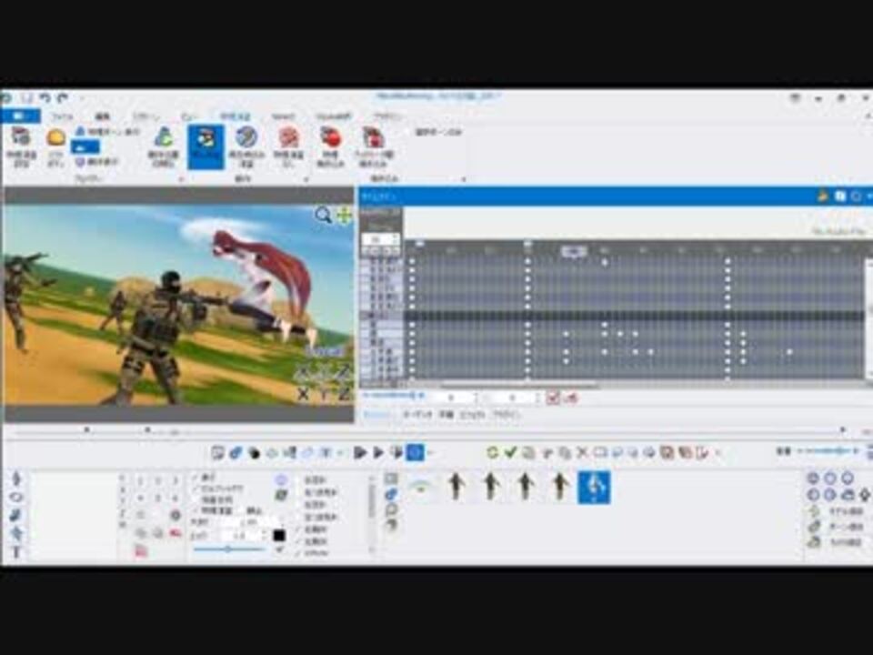Click the green checkmark icon in the bottom toolbar

click(510, 452)
